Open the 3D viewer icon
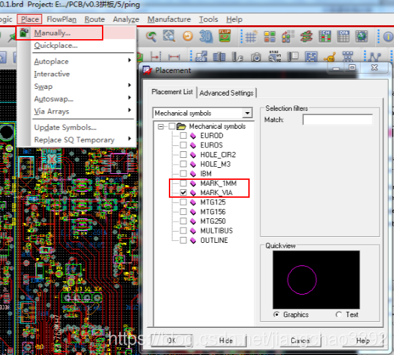The height and width of the screenshot is (355, 394). (x=206, y=36)
